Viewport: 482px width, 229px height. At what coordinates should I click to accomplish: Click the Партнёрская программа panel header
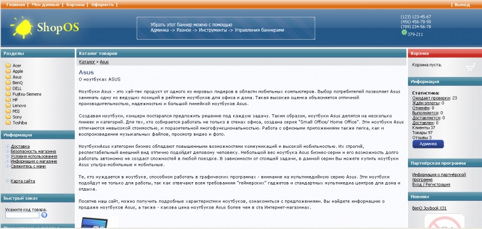[445, 163]
